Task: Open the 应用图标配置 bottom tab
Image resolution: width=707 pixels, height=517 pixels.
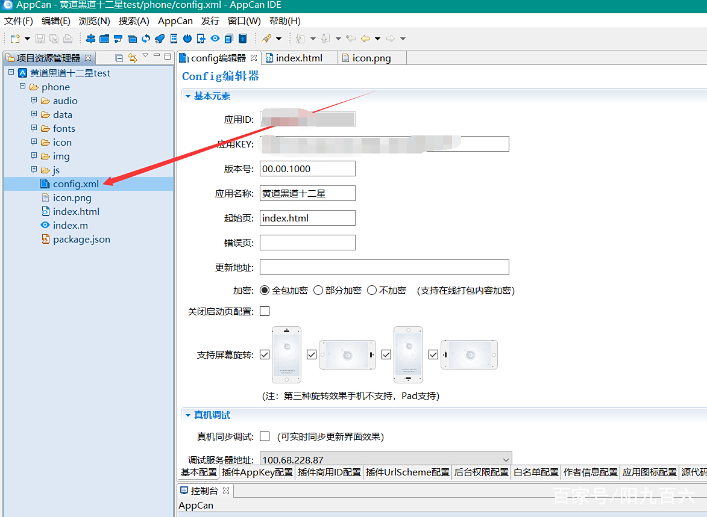Action: pos(649,472)
